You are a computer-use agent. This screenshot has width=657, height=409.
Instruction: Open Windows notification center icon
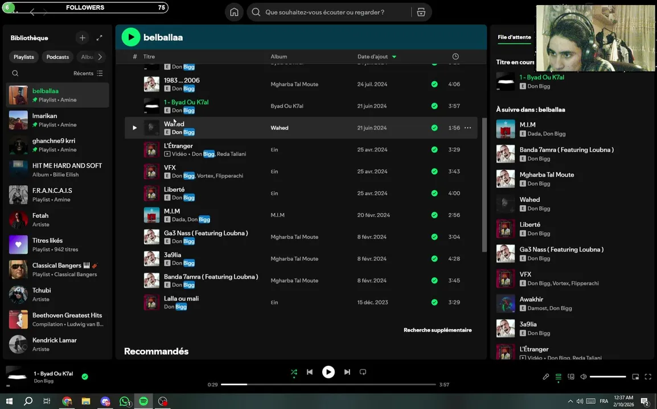point(645,402)
